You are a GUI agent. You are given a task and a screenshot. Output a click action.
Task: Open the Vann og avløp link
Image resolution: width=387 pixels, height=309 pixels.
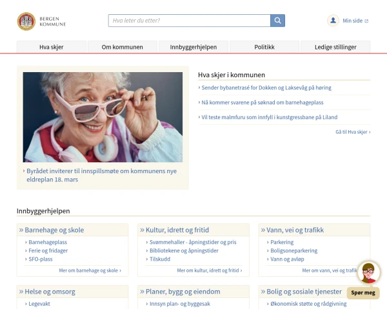287,259
